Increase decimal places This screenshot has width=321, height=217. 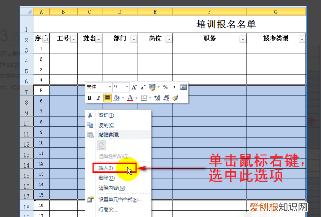[x=157, y=98]
